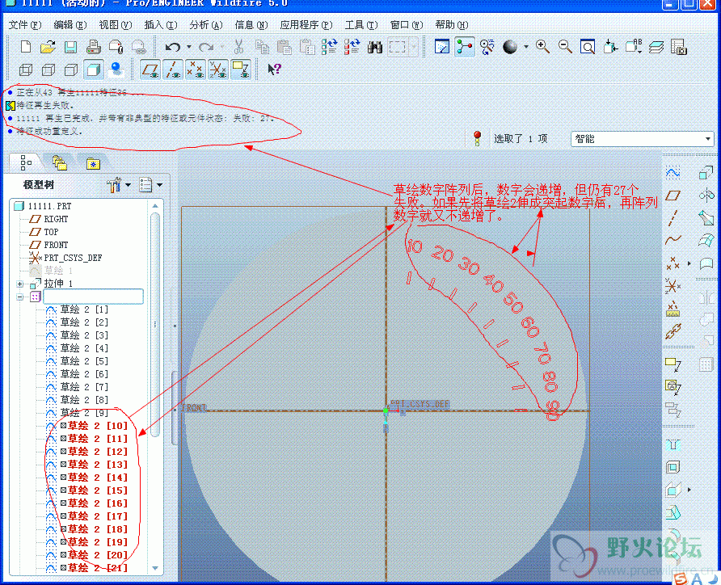Paste with the clipboard icon
This screenshot has width=721, height=585.
285,46
